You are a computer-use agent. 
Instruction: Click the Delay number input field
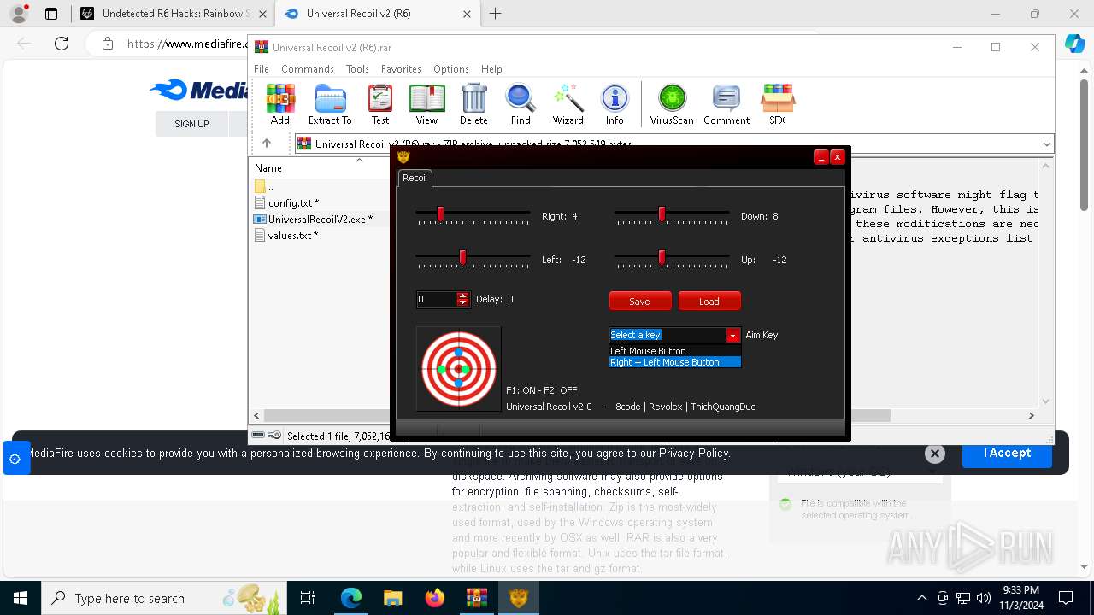[436, 299]
